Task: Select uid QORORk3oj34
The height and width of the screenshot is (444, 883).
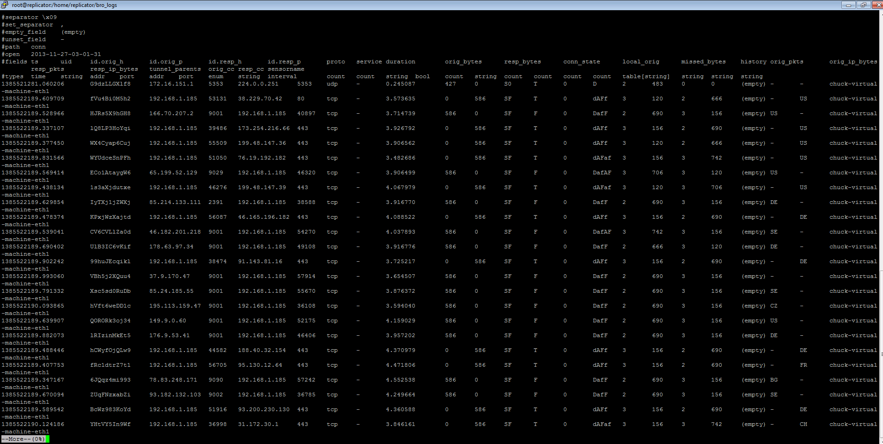Action: (x=110, y=321)
